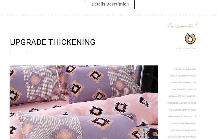Click the line 'THE ENGLISH NAME: FLANO,'
The height and width of the screenshot is (139, 218).
coord(185,69)
